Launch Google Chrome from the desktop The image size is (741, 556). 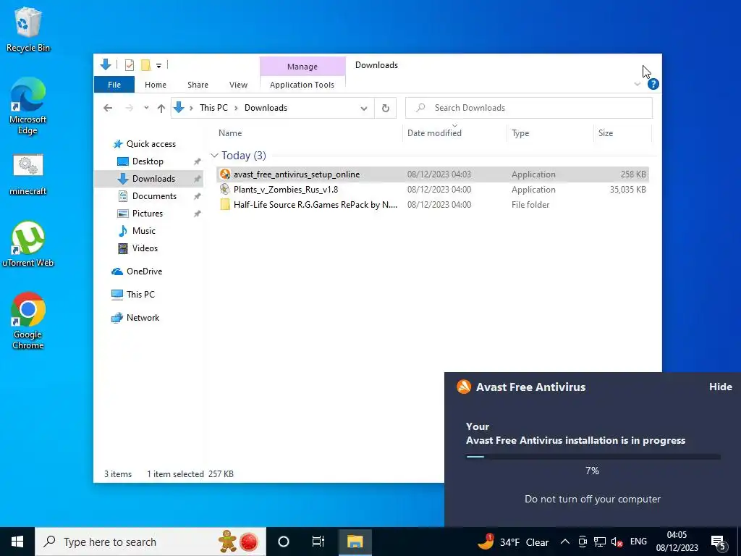pyautogui.click(x=28, y=321)
